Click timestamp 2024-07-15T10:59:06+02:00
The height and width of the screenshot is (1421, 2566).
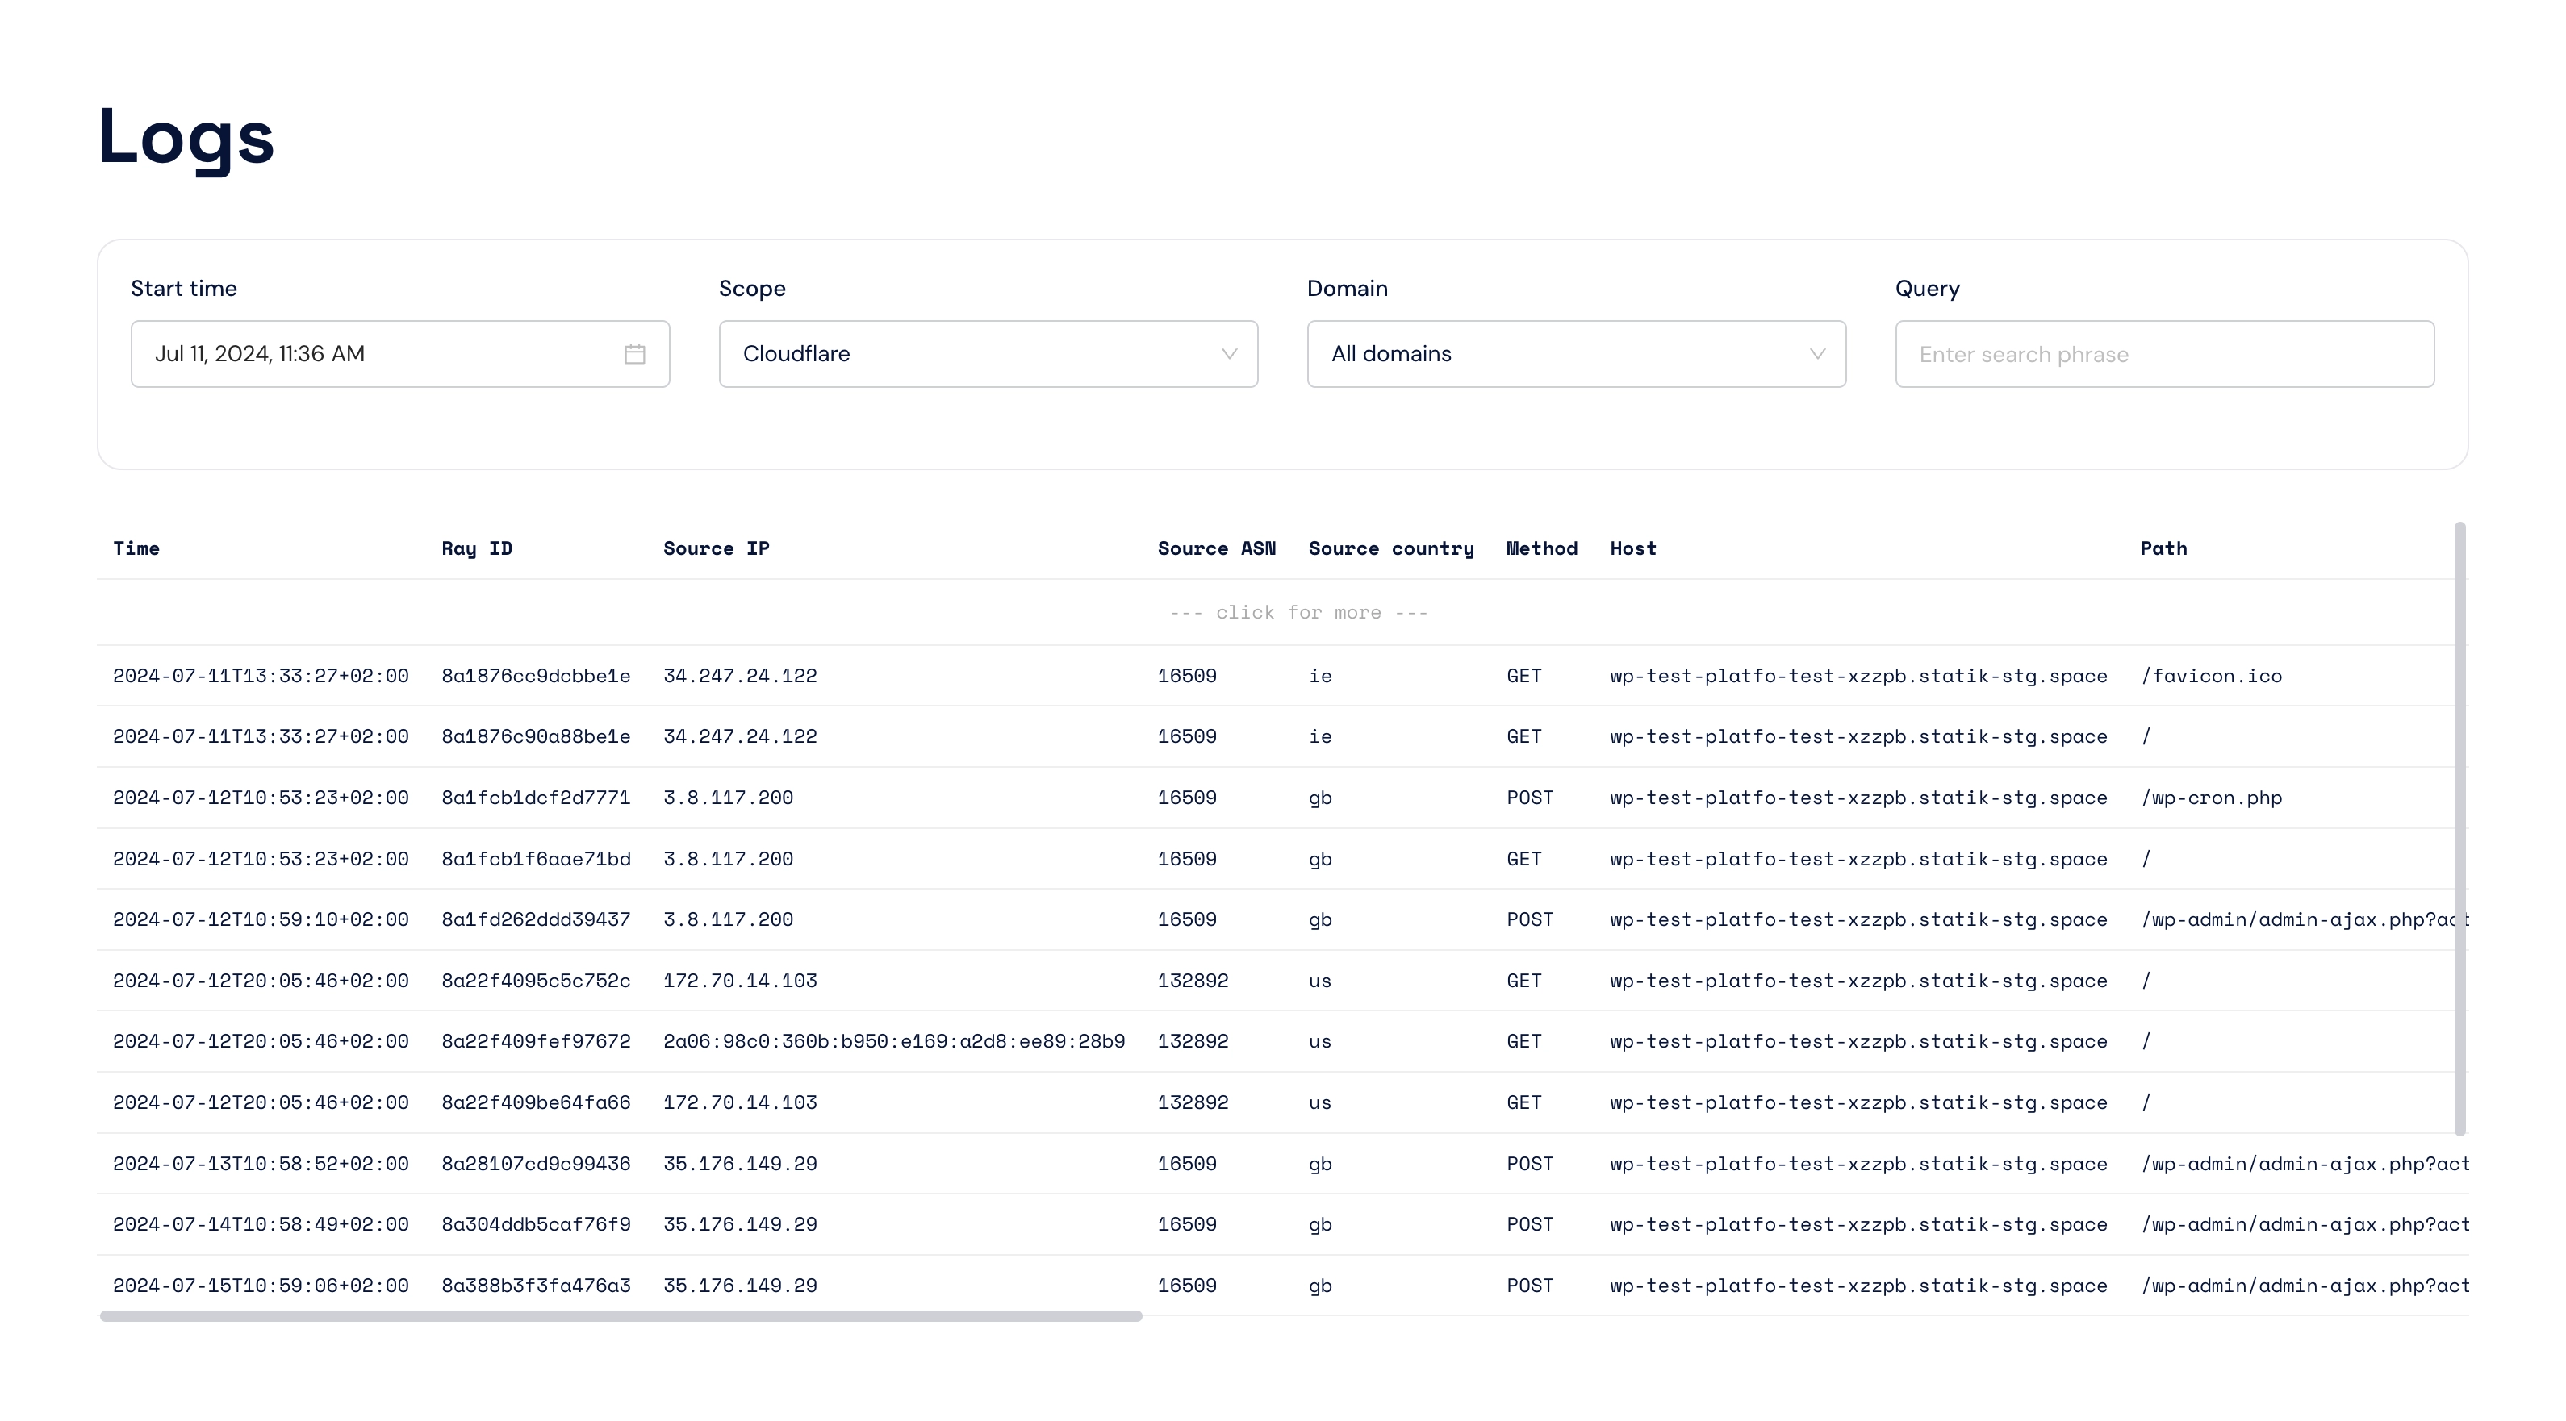[x=261, y=1285]
